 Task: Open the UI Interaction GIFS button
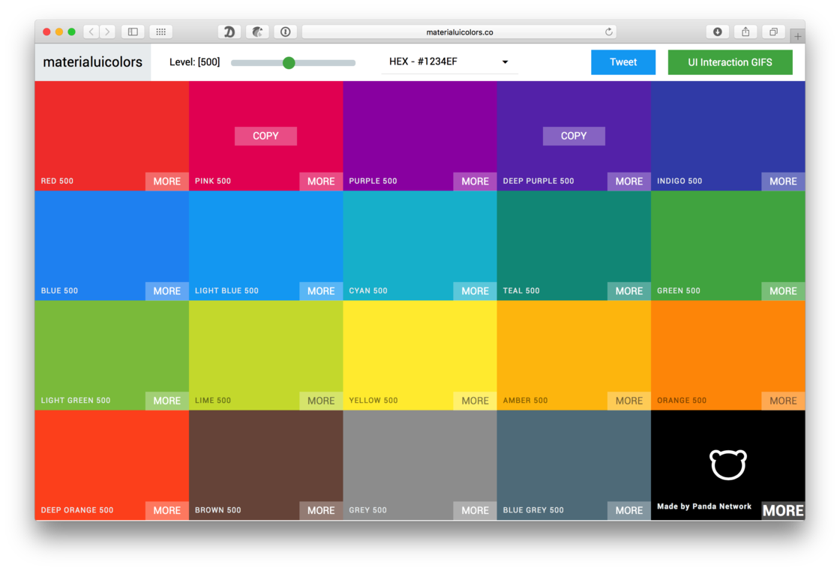730,62
